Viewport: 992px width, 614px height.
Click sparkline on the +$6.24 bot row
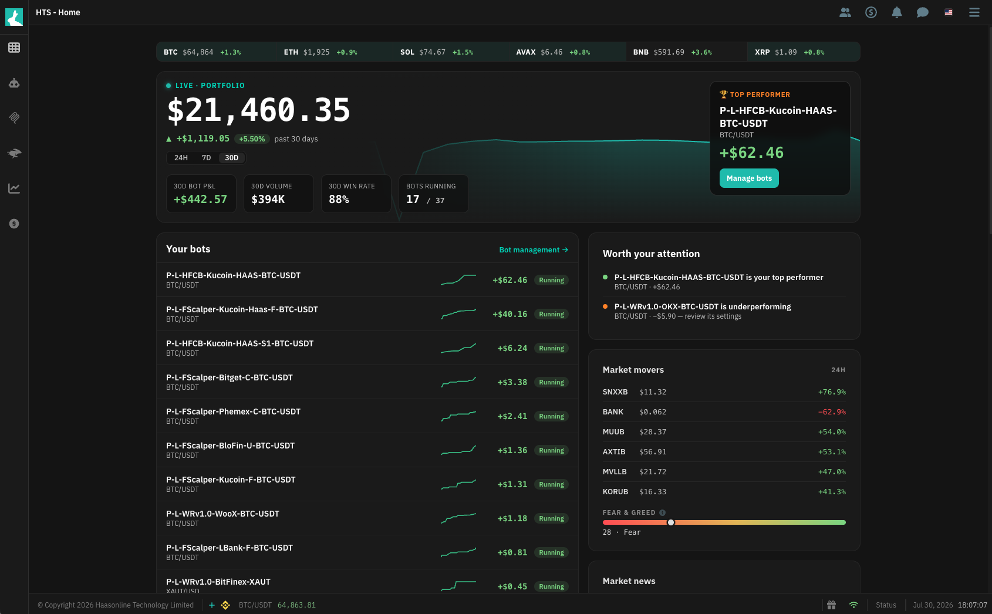pos(458,348)
